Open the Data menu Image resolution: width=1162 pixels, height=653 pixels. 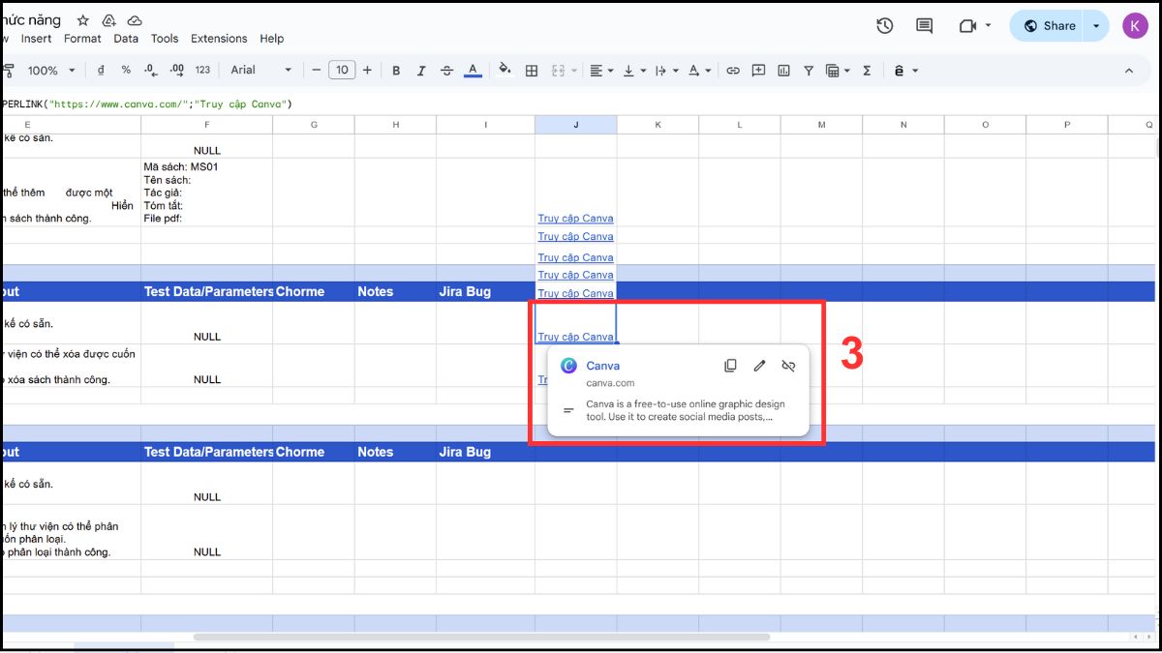[x=126, y=39]
